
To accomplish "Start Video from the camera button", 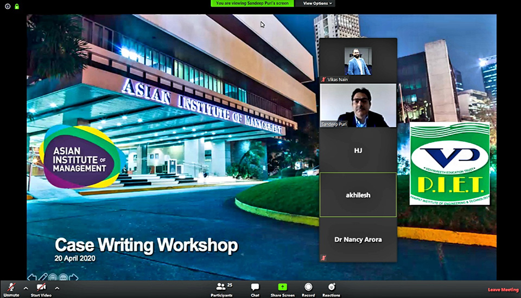I will point(41,290).
